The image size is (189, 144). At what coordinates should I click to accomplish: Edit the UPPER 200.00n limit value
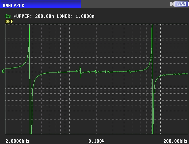coord(45,16)
